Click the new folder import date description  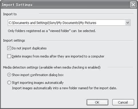coord(64,88)
